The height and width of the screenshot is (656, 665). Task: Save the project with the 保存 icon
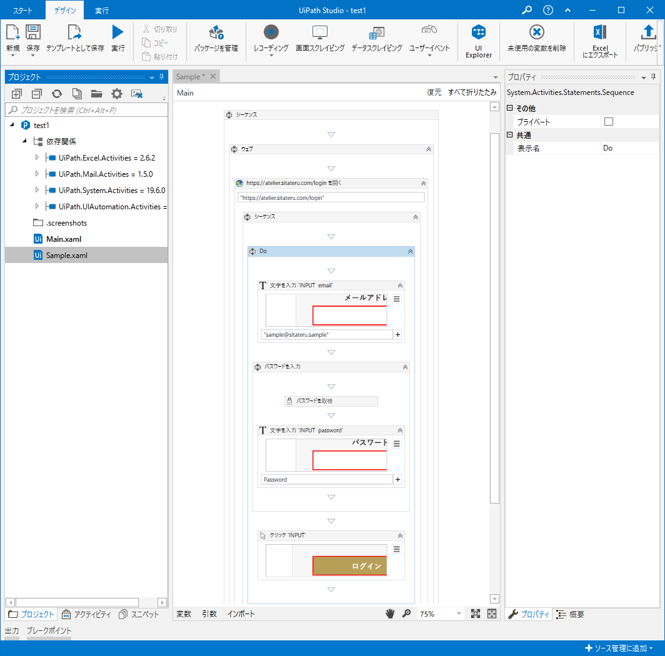pos(33,32)
